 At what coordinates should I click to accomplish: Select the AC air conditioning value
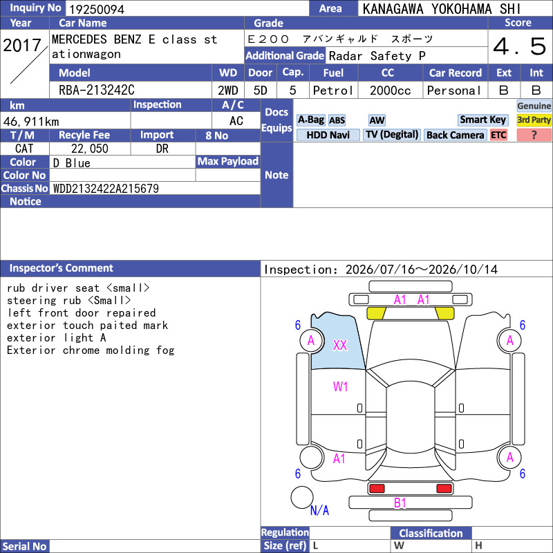pyautogui.click(x=236, y=120)
